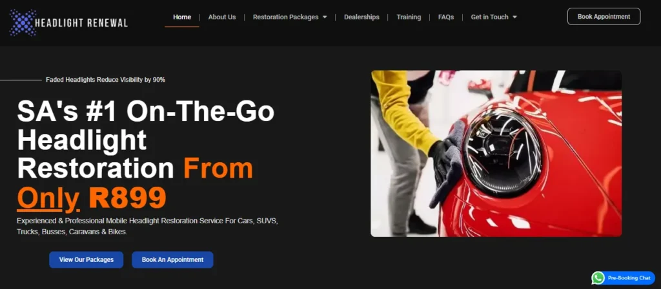
Task: Click the Book Appointment outlined button
Action: (x=604, y=17)
